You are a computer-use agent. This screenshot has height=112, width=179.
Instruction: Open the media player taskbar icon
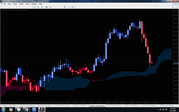pos(11,110)
